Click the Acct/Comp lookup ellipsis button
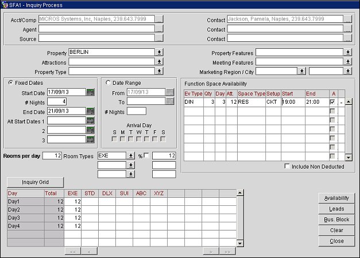 tap(159, 20)
